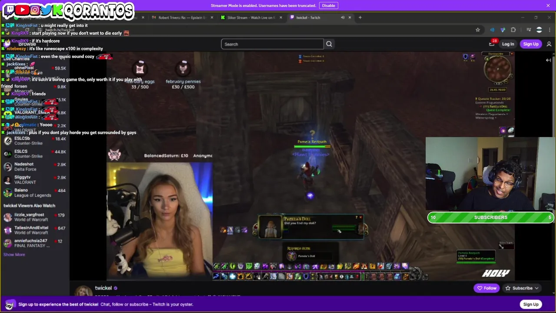
Task: Open the ESLCSb Counter-Strike channel
Action: [35, 141]
